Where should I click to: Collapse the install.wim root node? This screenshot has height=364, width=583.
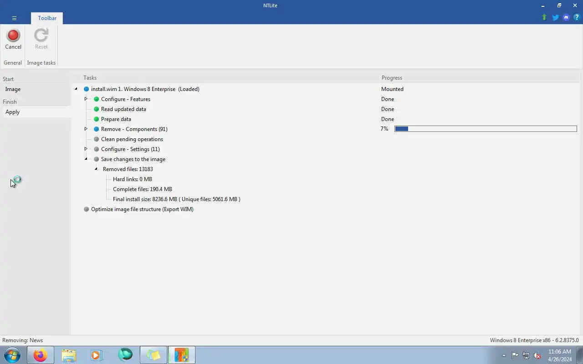pos(76,89)
